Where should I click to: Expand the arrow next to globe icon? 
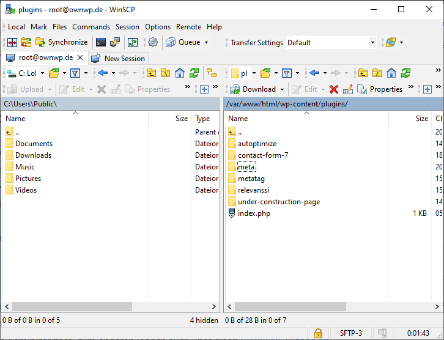tap(402, 42)
